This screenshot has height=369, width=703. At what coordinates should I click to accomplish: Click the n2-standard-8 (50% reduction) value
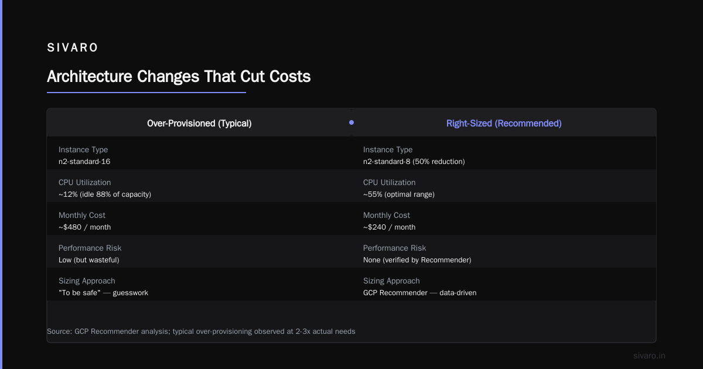click(414, 162)
